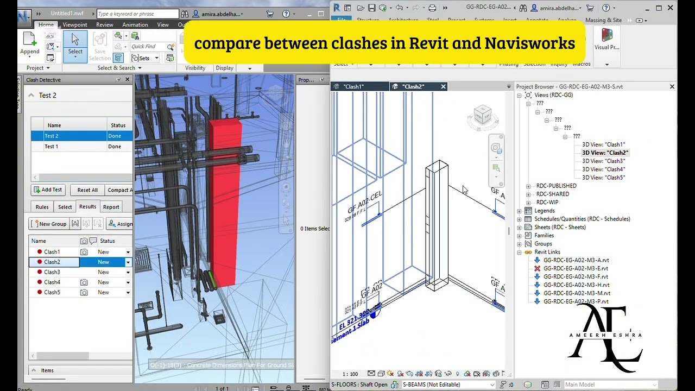
Task: Toggle Clash5 viewpoint camera icon
Action: pyautogui.click(x=84, y=292)
